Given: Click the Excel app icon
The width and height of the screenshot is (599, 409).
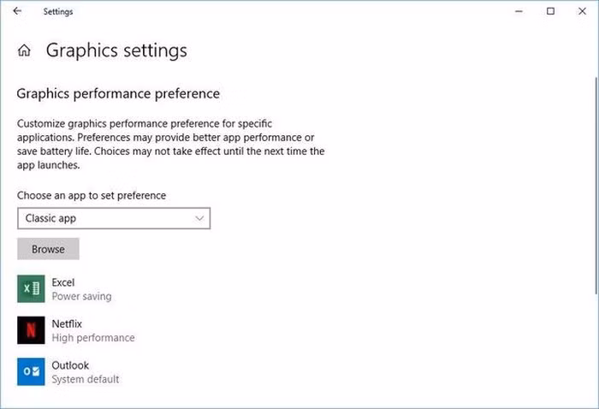Looking at the screenshot, I should (31, 289).
